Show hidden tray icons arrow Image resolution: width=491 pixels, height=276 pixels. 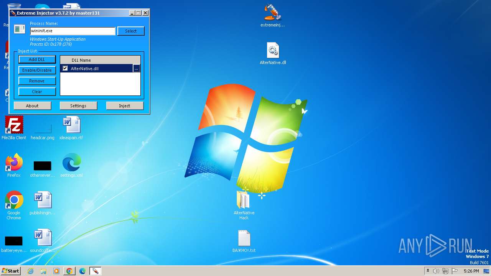pyautogui.click(x=428, y=271)
